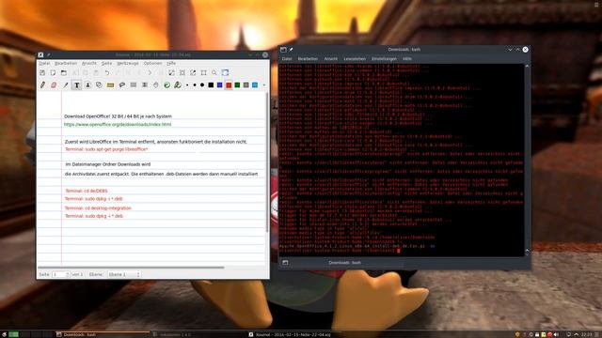This screenshot has width=602, height=338.
Task: Open Xournal's Datei menu
Action: pos(44,63)
